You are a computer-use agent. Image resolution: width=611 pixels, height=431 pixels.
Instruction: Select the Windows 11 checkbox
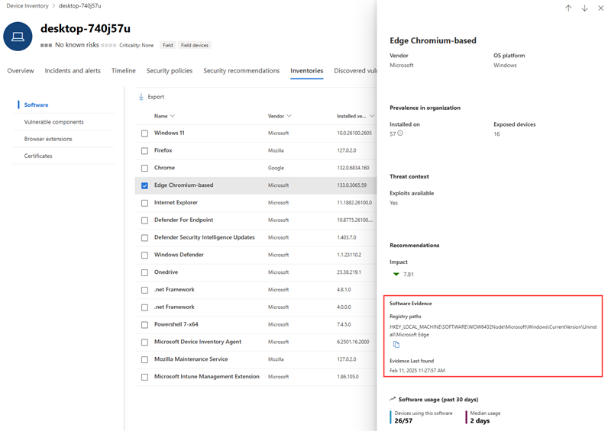point(144,133)
